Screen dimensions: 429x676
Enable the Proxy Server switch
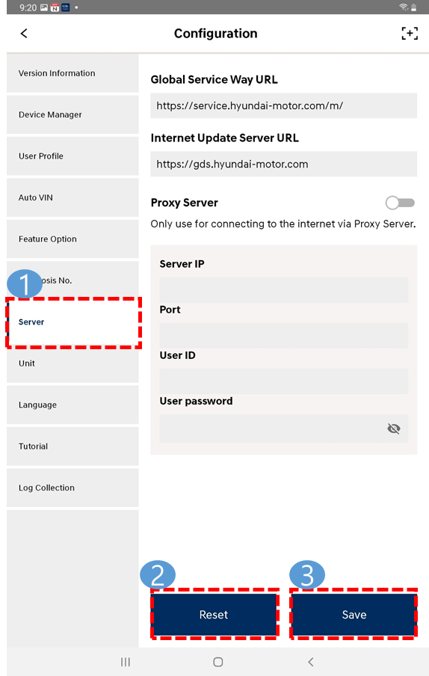pyautogui.click(x=400, y=203)
